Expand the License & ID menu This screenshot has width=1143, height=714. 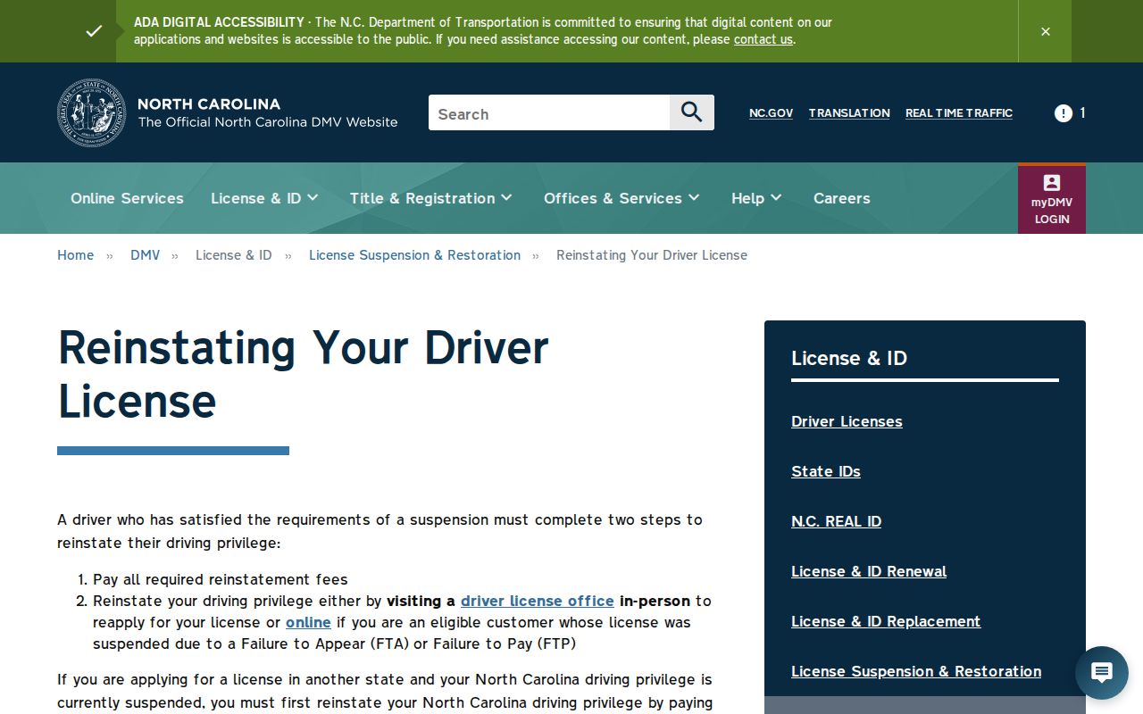click(264, 198)
